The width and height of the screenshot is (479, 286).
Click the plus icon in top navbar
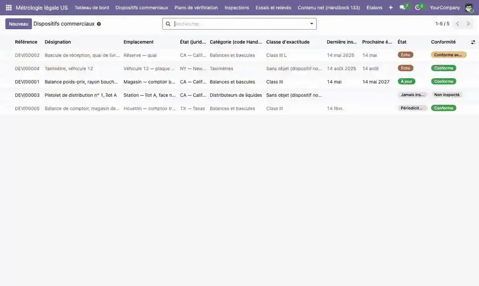coord(390,8)
